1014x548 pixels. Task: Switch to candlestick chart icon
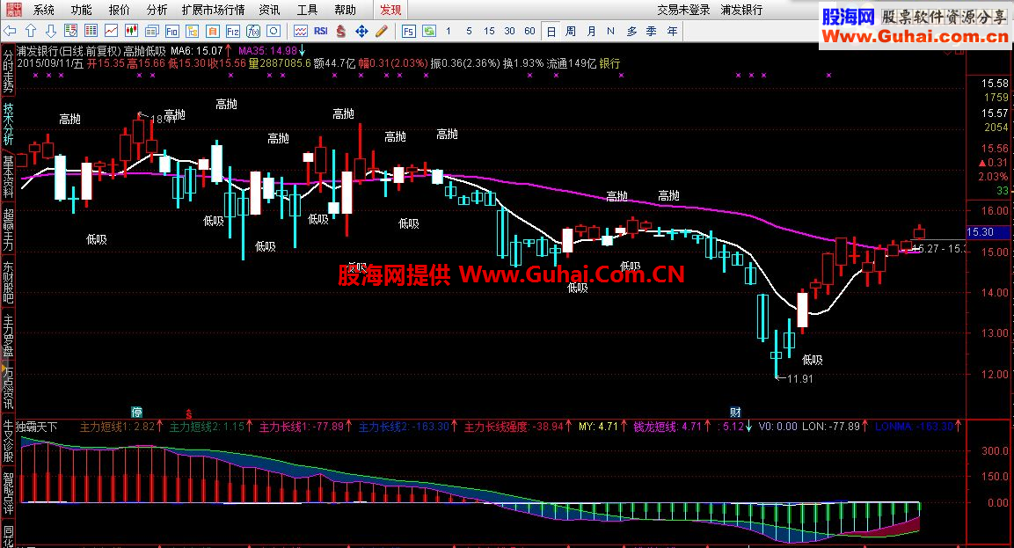click(131, 31)
